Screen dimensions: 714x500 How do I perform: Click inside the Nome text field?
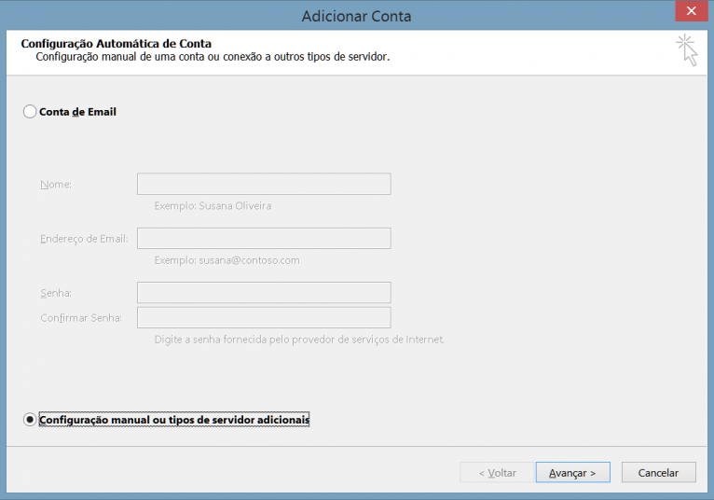click(x=264, y=184)
